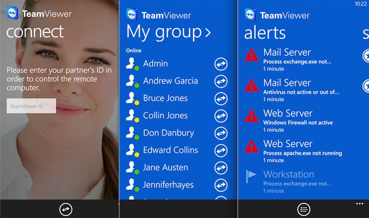Open the Mail Server exchange.exe alert warning icon
Screen dimensions: 369x218
(x=251, y=55)
